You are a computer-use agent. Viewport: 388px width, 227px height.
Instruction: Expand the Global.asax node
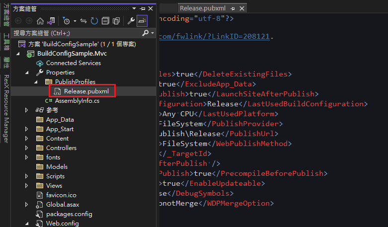pos(26,205)
